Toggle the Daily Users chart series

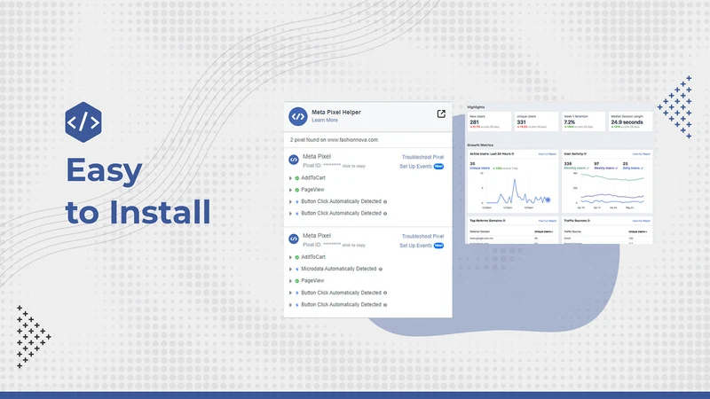[x=633, y=168]
